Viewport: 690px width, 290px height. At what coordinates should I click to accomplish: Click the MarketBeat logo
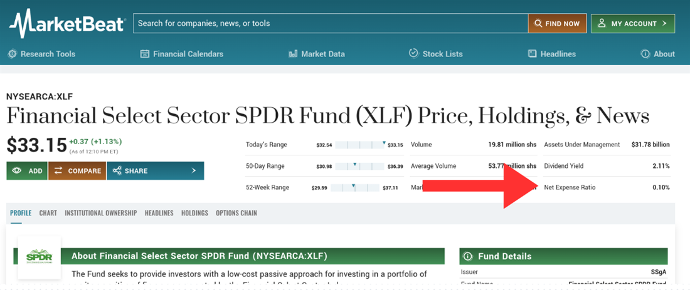tap(67, 24)
